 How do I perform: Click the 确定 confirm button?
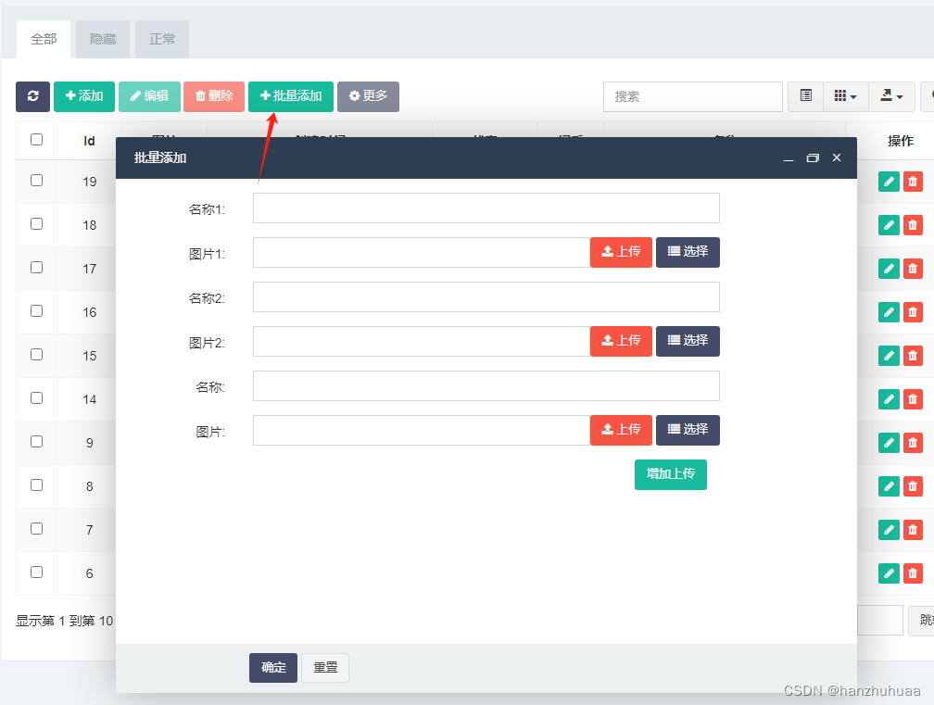(x=273, y=668)
